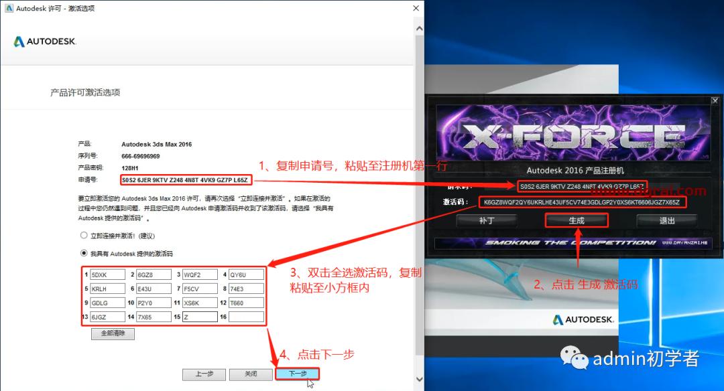Image resolution: width=724 pixels, height=391 pixels.
Task: Click activation code field 3 containing WQF2
Action: point(200,275)
